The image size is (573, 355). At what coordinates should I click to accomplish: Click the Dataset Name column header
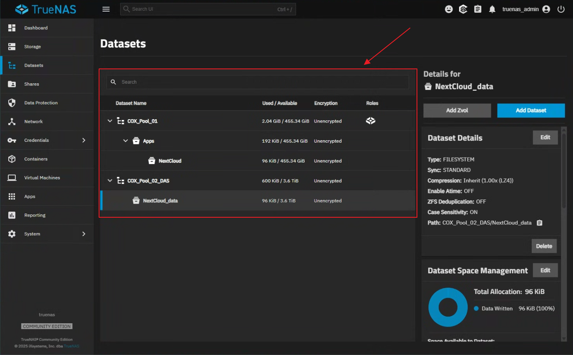(131, 103)
